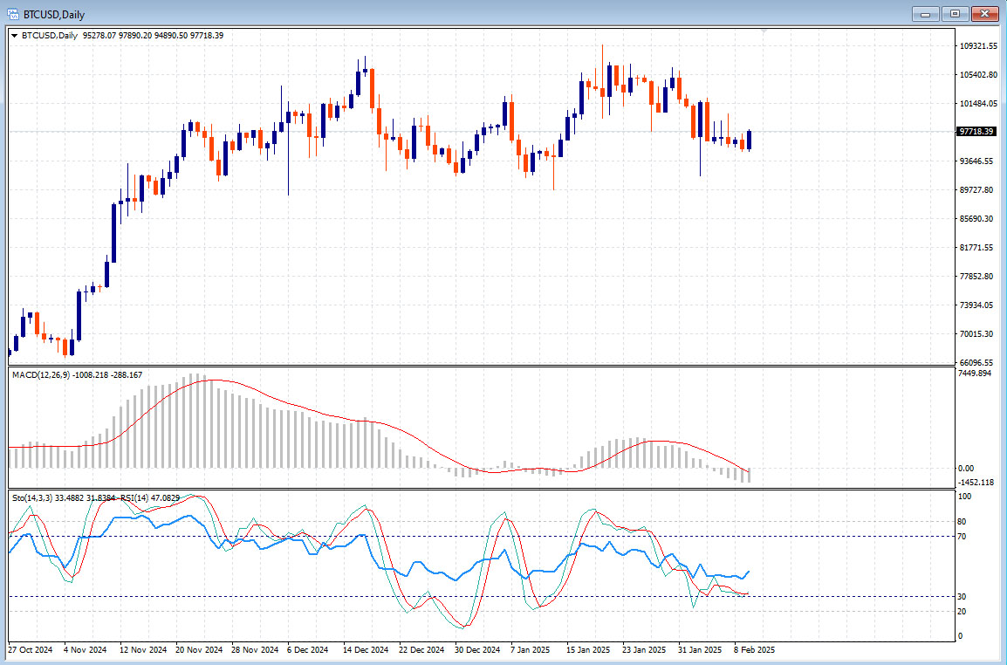The height and width of the screenshot is (665, 1007).
Task: Click the 109321.55 price on the scale
Action: click(978, 46)
